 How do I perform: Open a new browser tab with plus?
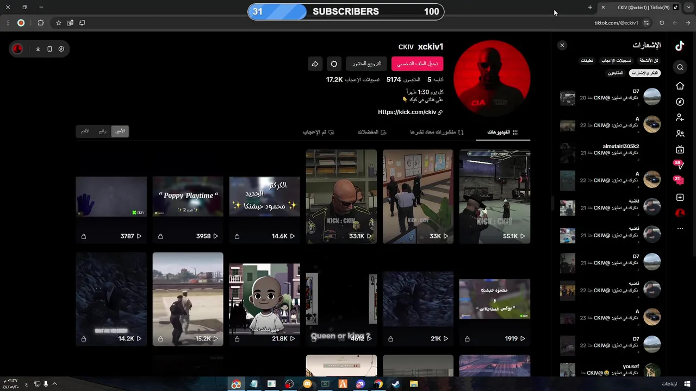click(590, 7)
